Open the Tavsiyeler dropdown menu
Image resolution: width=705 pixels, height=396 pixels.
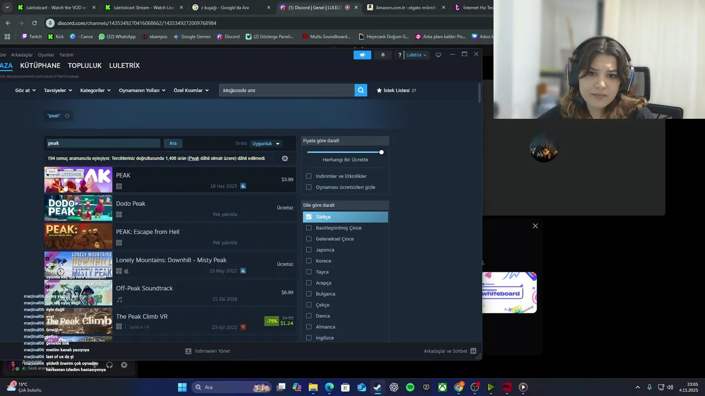tap(58, 90)
